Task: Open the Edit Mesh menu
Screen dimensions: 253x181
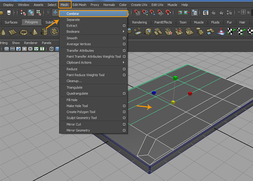Action: (79, 5)
